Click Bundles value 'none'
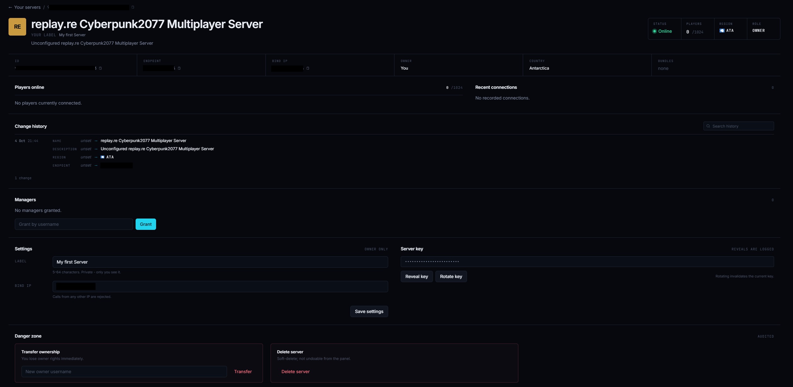The width and height of the screenshot is (793, 387). (x=663, y=68)
